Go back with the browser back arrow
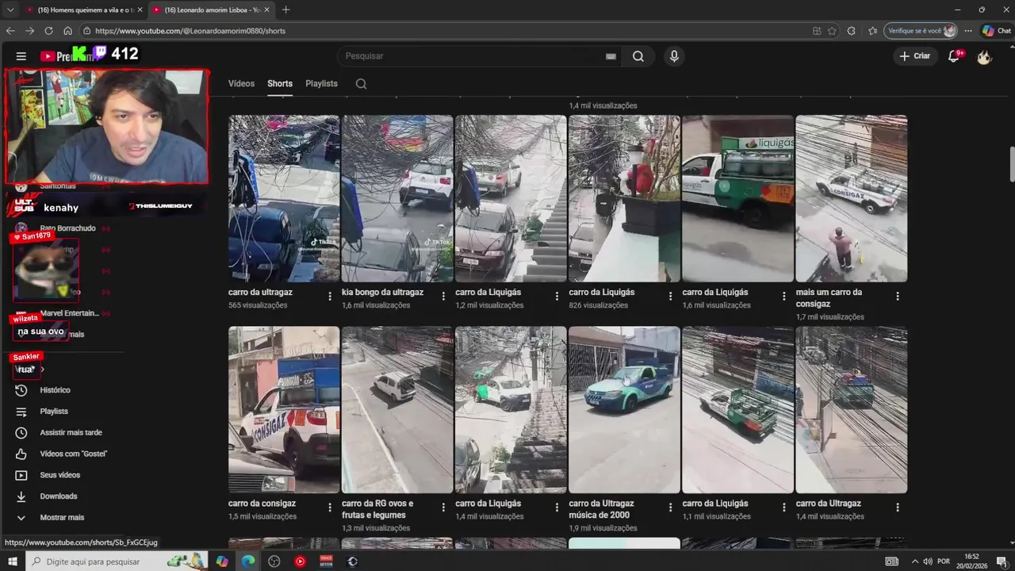 click(x=10, y=31)
